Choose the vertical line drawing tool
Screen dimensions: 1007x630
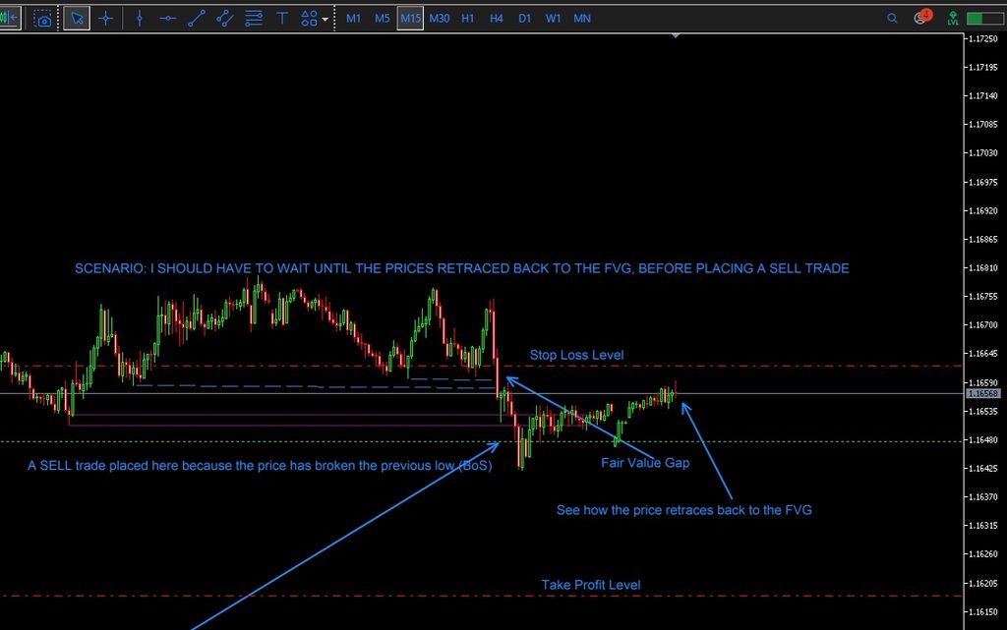point(140,19)
